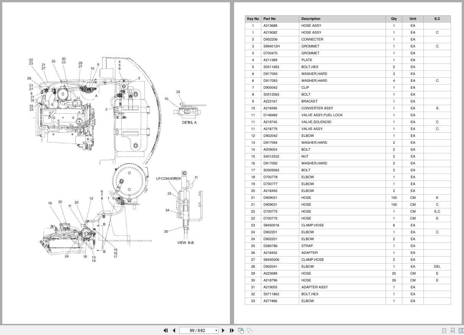The height and width of the screenshot is (335, 464).
Task: Select part number S0509363
Action: pos(271,170)
